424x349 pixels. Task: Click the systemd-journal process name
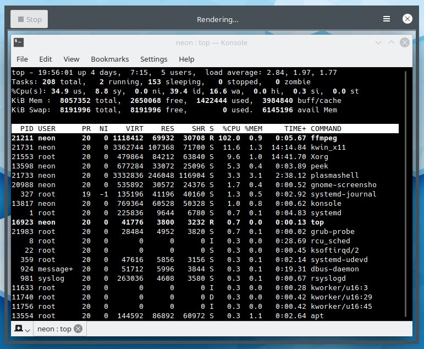click(343, 194)
